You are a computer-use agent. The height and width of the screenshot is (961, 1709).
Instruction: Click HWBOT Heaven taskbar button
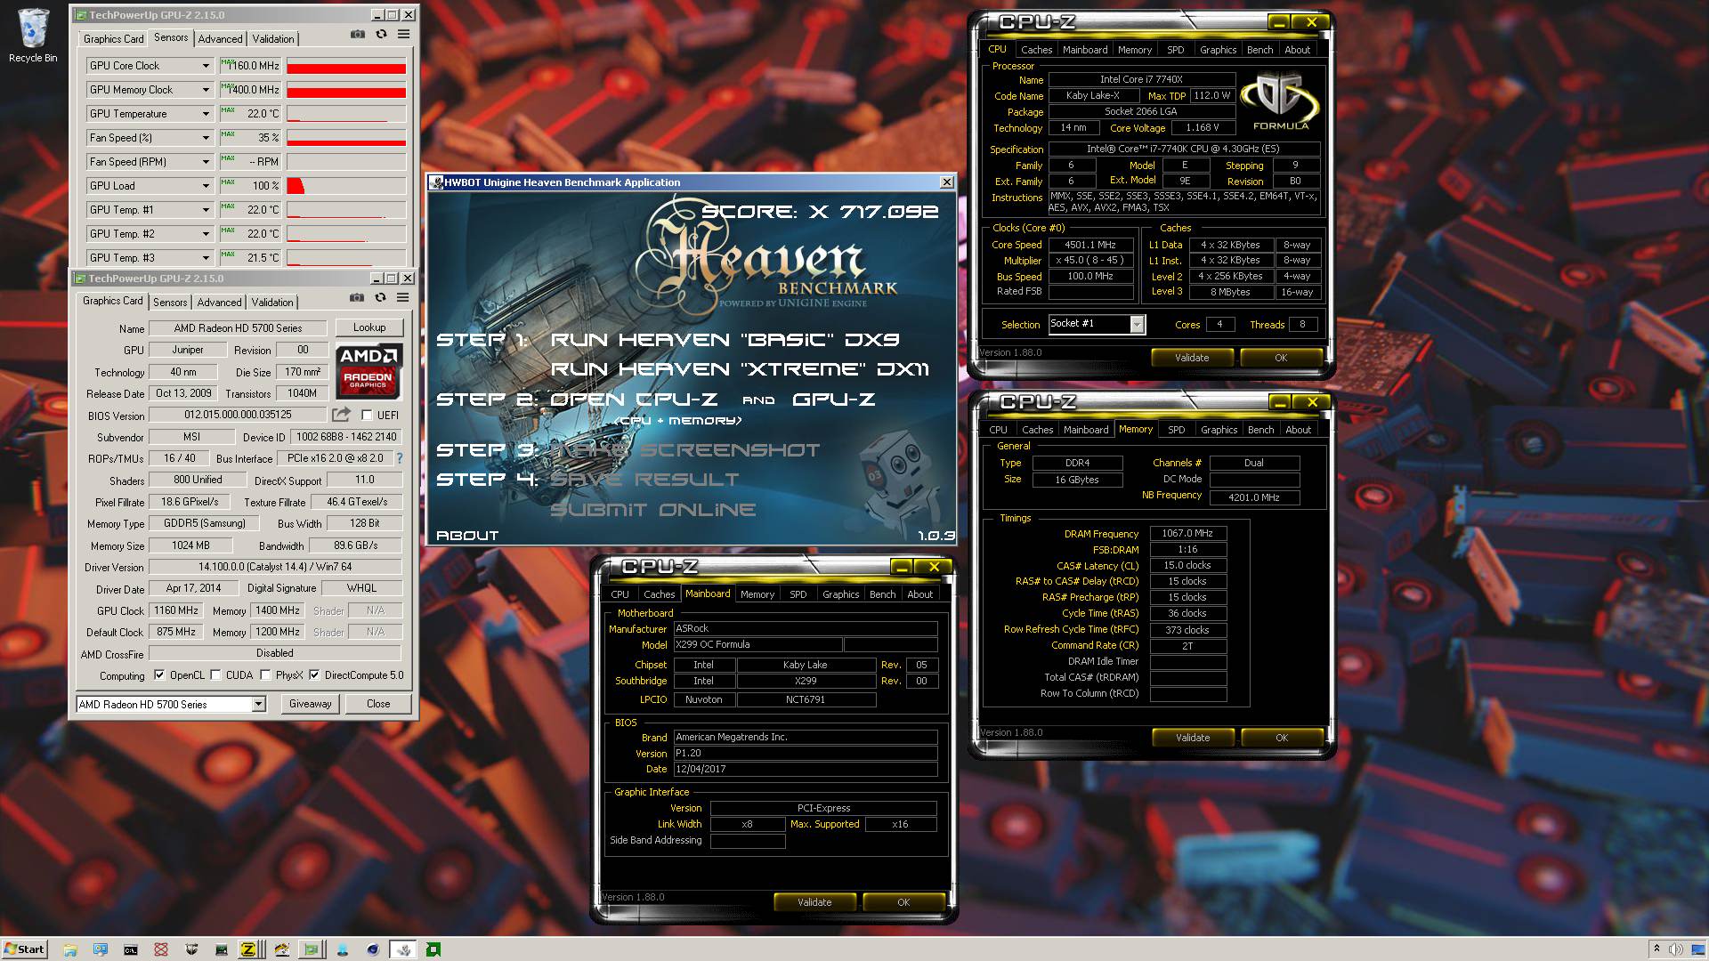403,949
